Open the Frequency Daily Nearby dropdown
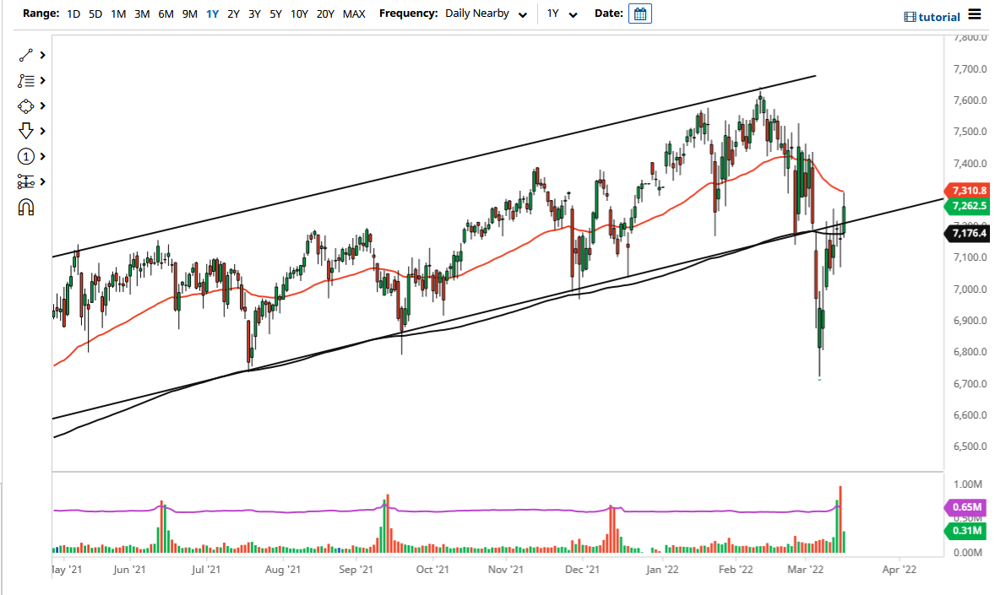Screen dimensions: 995x595 [486, 14]
